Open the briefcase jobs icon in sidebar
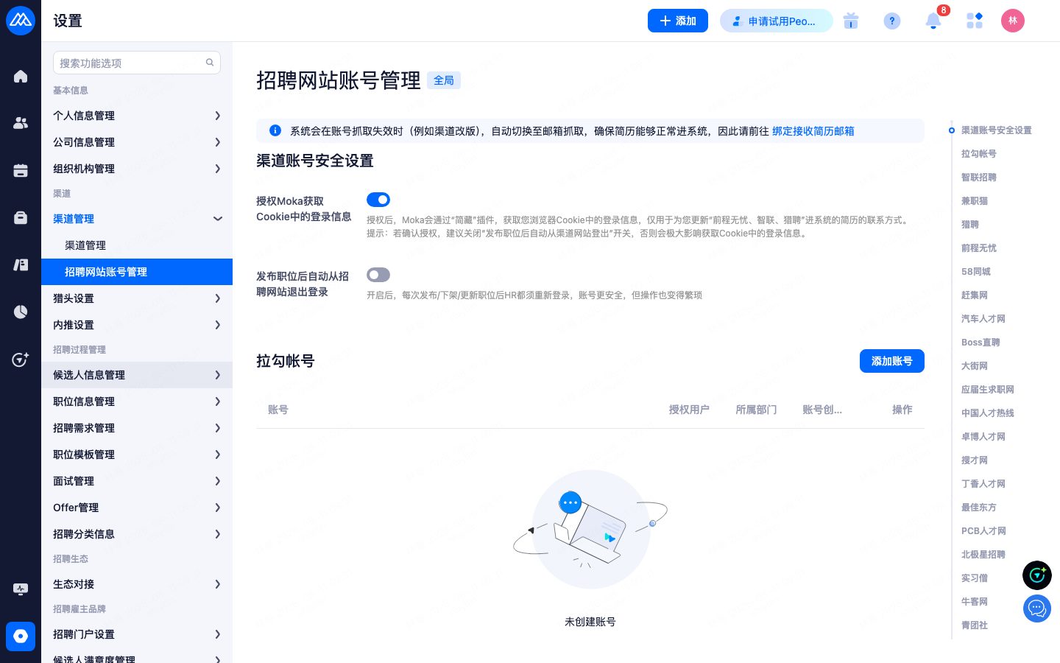 21,218
